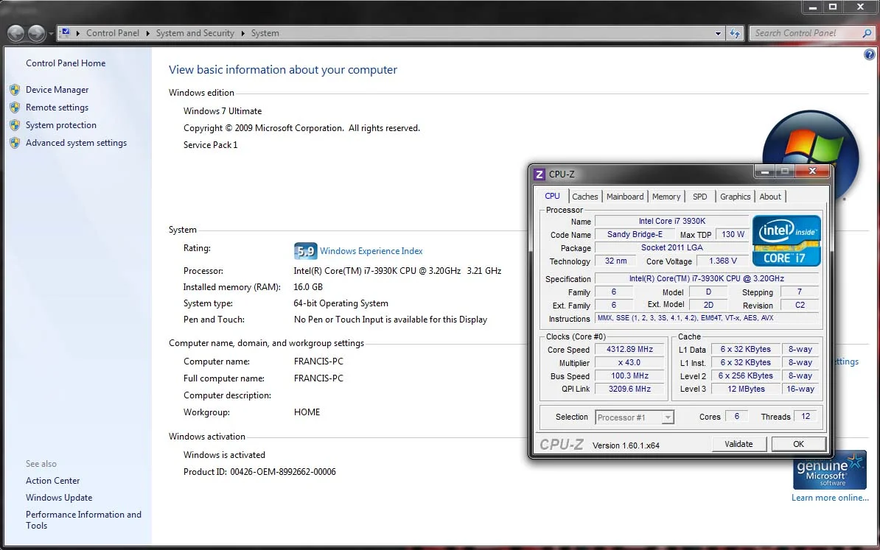Open Device Manager link
This screenshot has height=550, width=880.
[57, 90]
